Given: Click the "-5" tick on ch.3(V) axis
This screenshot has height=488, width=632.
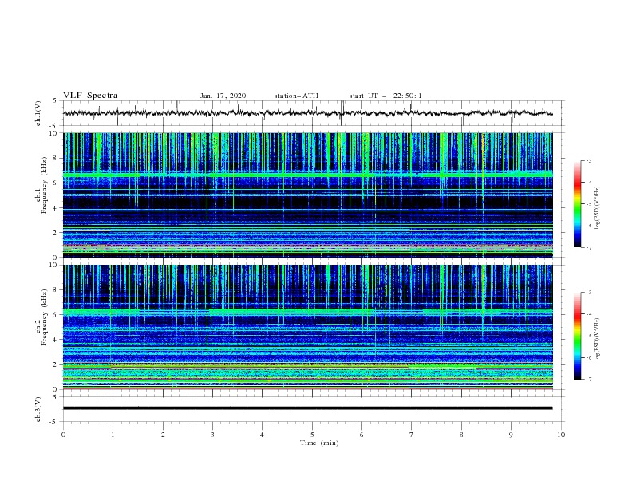Looking at the screenshot, I should tap(54, 422).
